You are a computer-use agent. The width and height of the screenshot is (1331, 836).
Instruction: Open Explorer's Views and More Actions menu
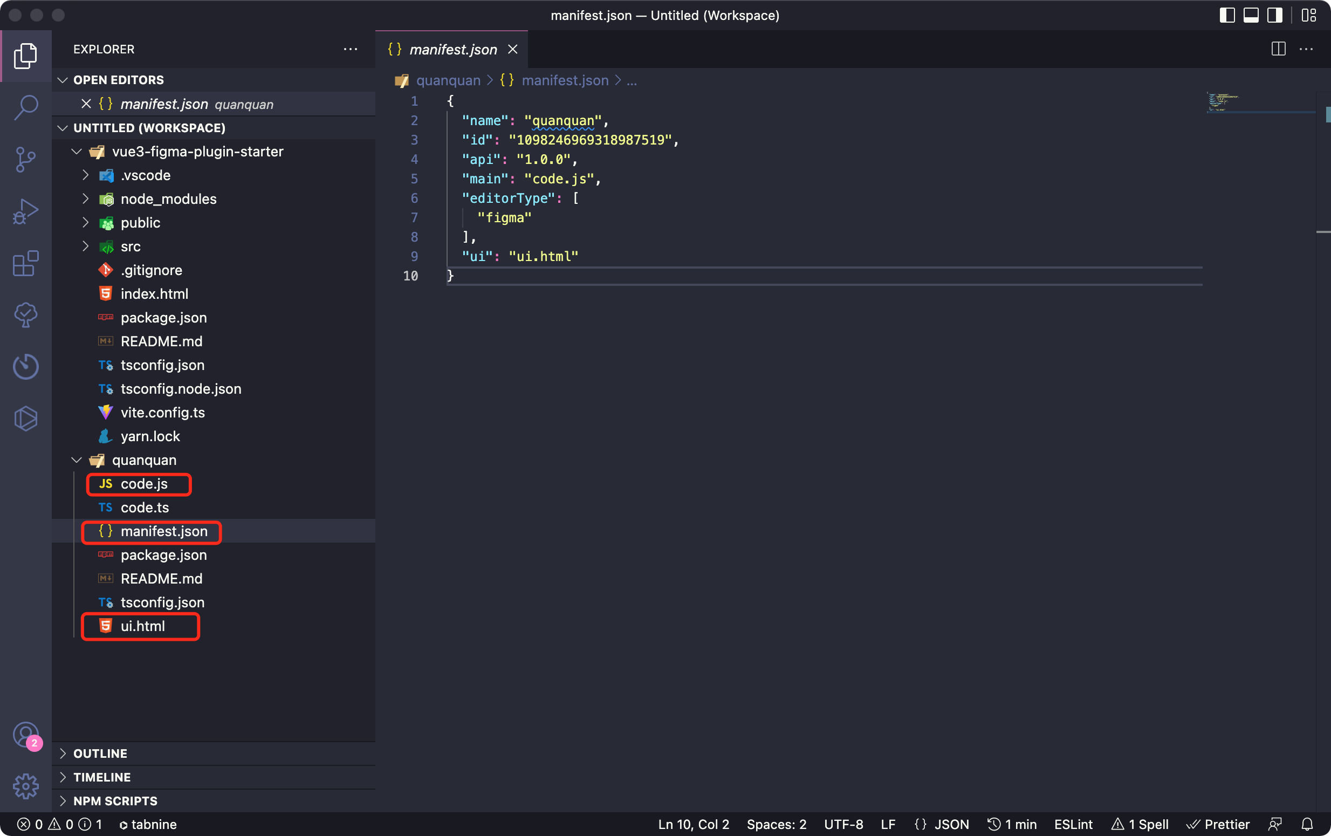(351, 49)
